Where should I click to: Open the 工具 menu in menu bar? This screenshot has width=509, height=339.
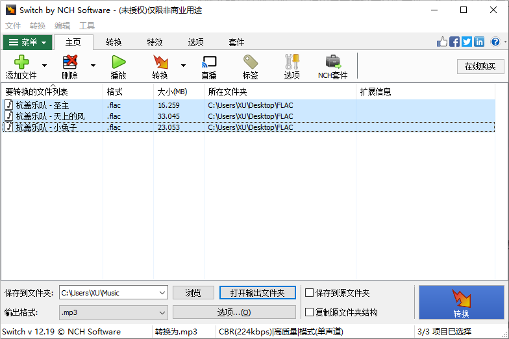87,26
